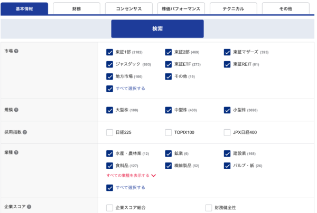Image resolution: width=317 pixels, height=213 pixels.
Task: Click help icon next to 市場
Action: [16, 51]
